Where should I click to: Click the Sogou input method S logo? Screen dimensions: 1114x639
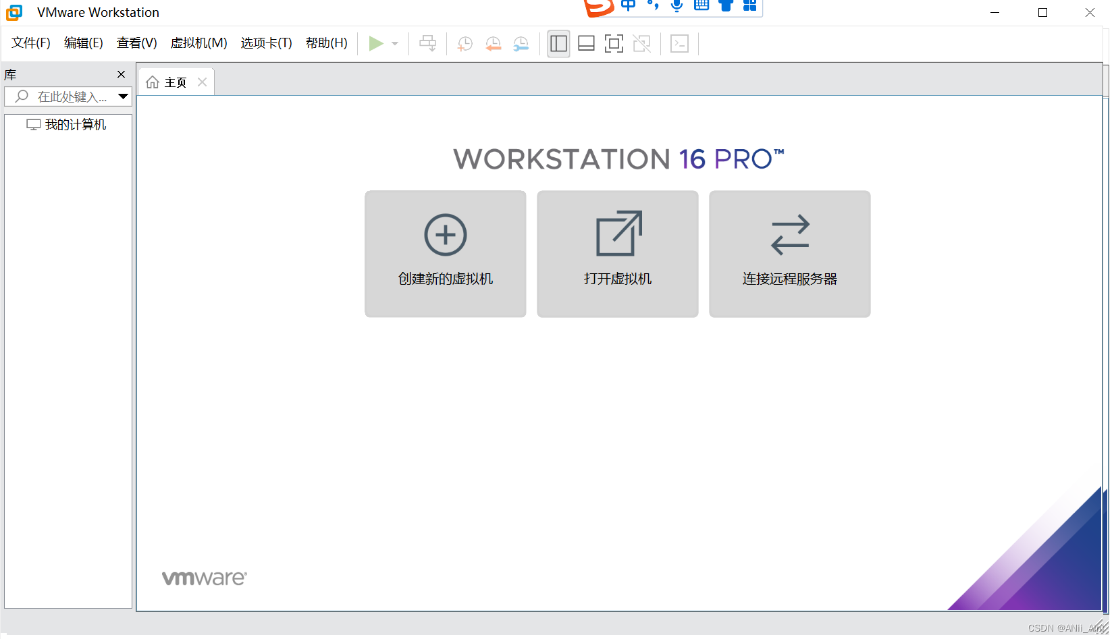(x=598, y=6)
